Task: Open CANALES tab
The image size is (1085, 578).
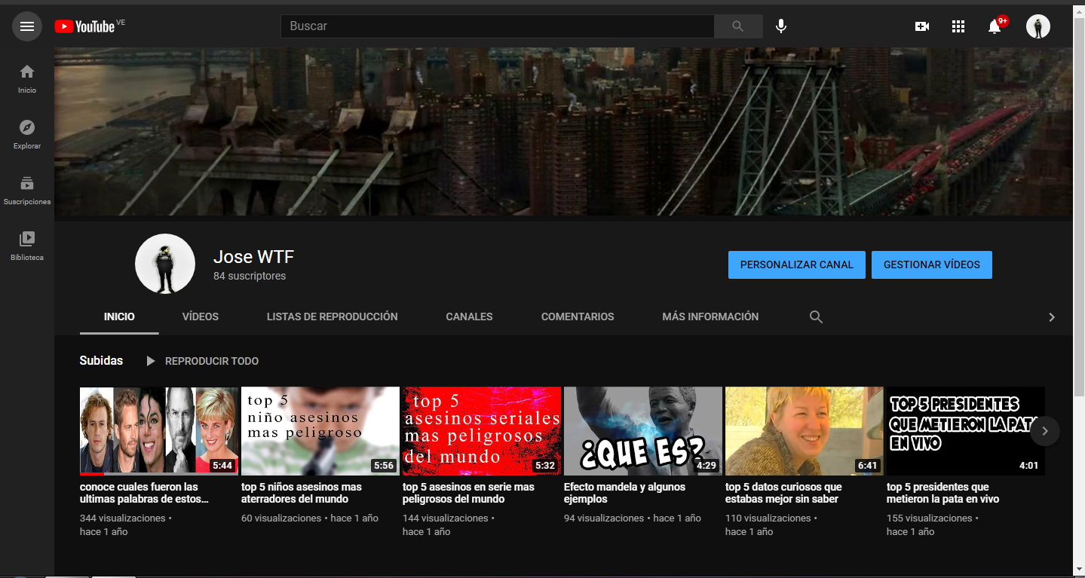Action: (469, 317)
